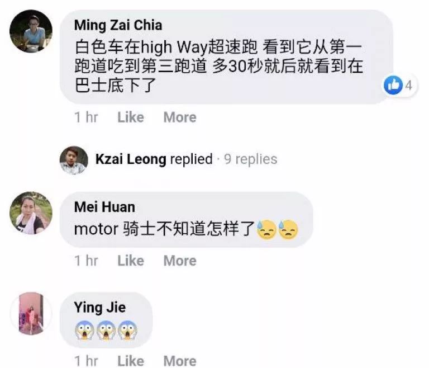Expand the 9 replies thread

point(250,159)
